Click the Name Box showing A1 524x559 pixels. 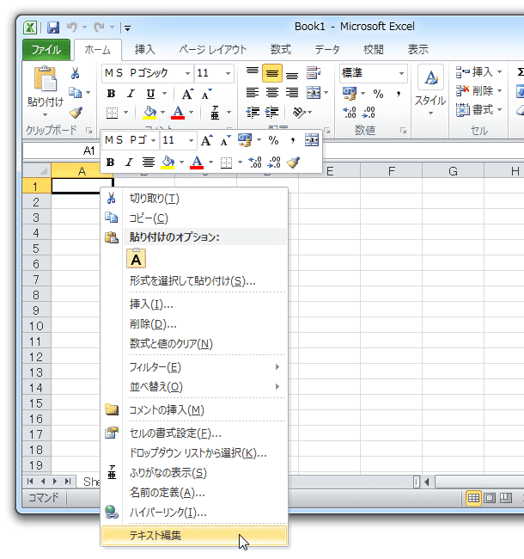[x=62, y=150]
